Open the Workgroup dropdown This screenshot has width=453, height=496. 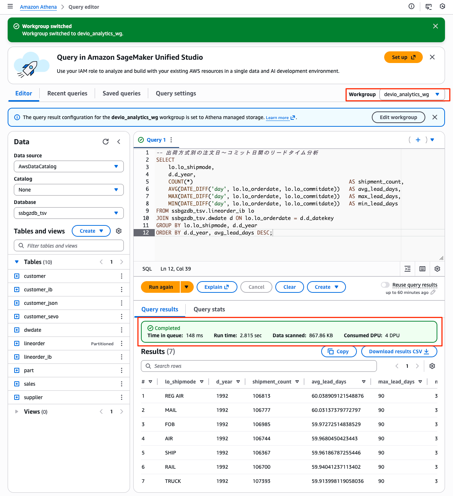coord(412,94)
